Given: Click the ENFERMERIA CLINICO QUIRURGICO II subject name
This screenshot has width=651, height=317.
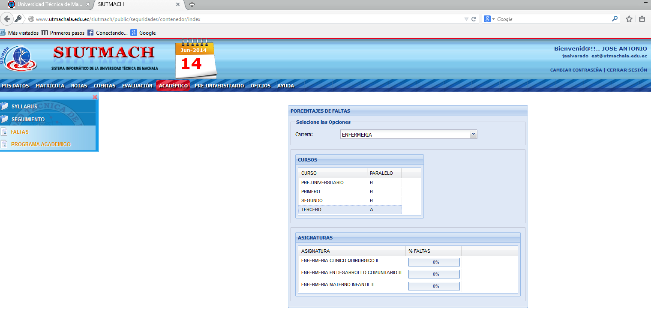Looking at the screenshot, I should coord(339,260).
